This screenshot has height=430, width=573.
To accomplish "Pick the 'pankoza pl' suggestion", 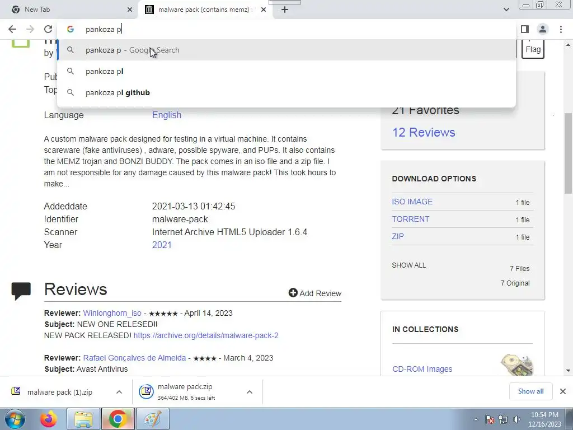I will (x=286, y=71).
